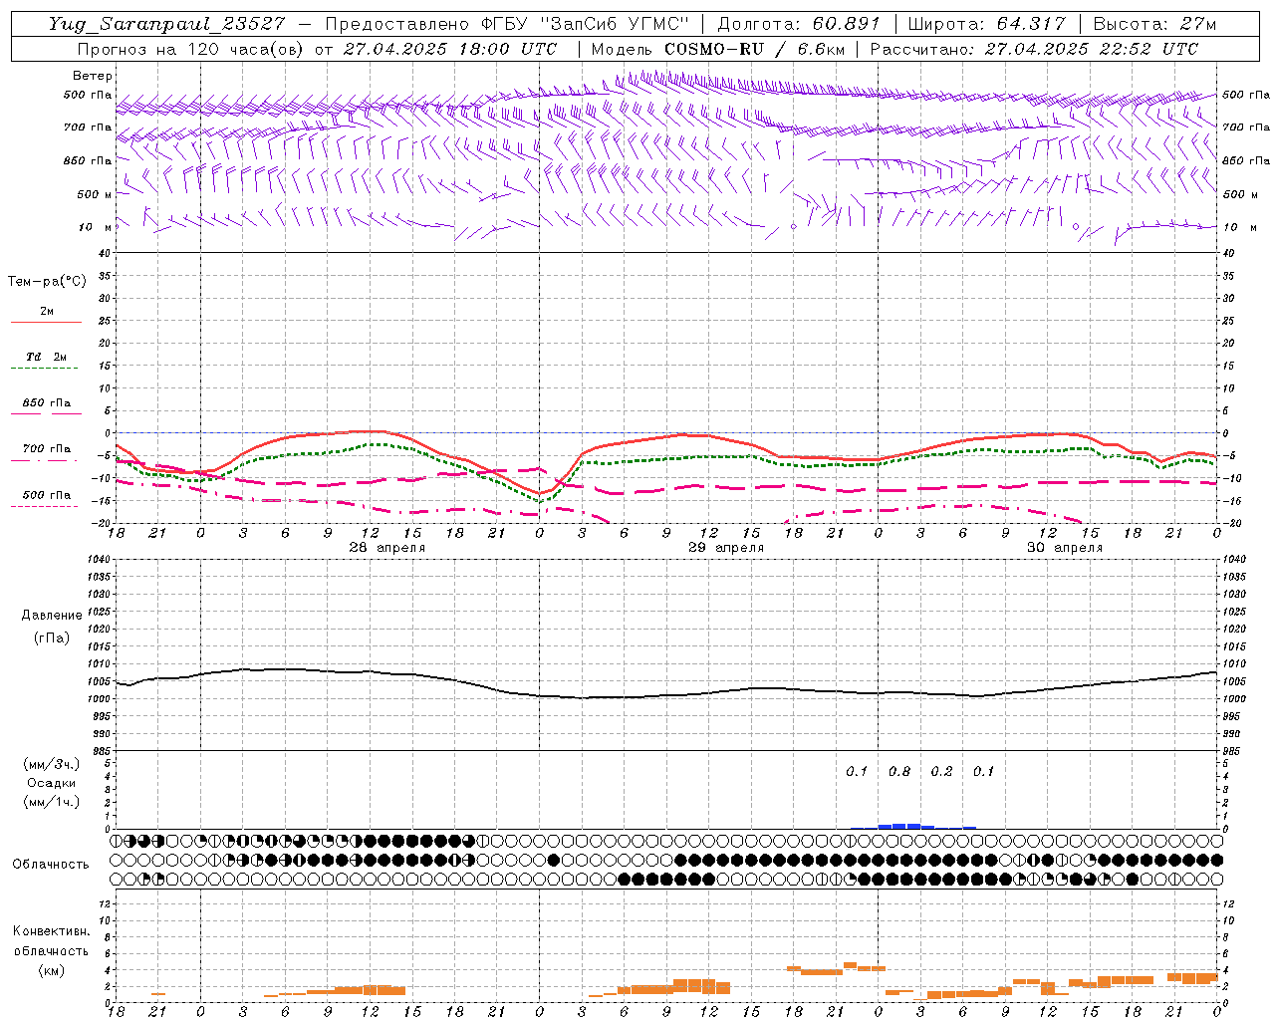Click the Ветер wind panel label
Viewport: 1275px width, 1020px height.
93,76
